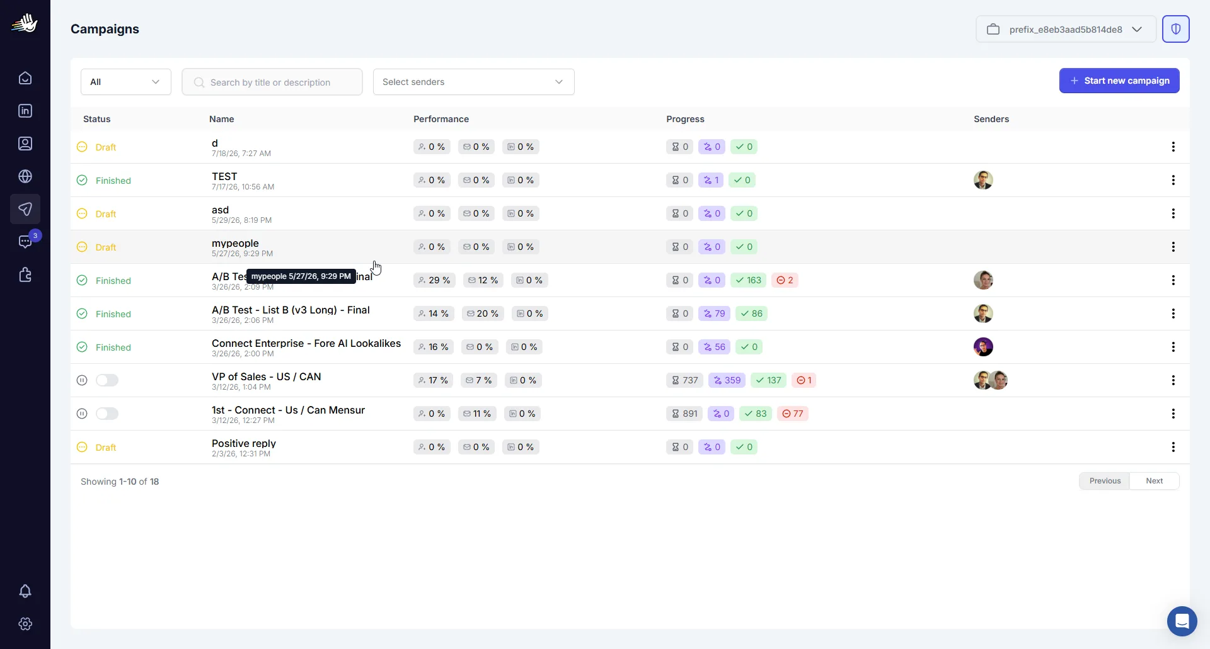This screenshot has height=649, width=1210.
Task: Click the pause icon beside VP of Sales
Action: point(82,380)
